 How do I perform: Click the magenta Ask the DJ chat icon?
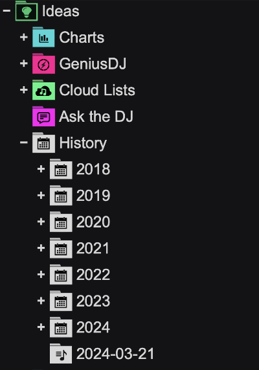pyautogui.click(x=43, y=117)
